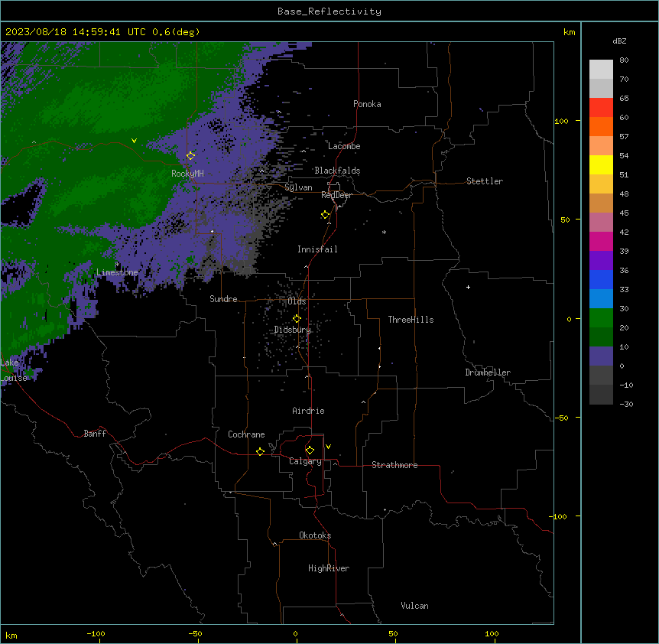Click the Olds town label

pyautogui.click(x=297, y=301)
